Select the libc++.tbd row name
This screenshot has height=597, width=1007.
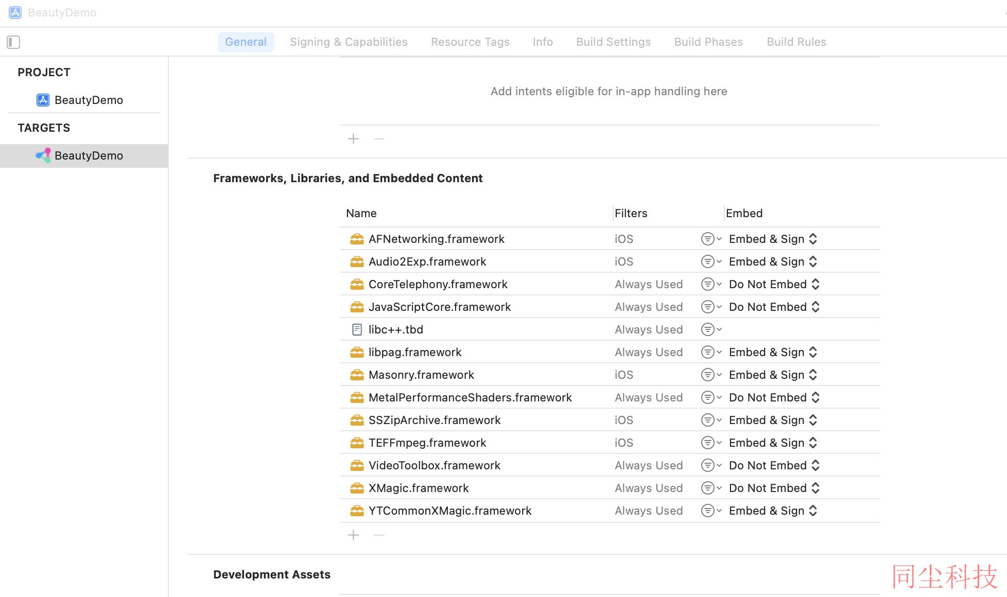[x=396, y=329]
